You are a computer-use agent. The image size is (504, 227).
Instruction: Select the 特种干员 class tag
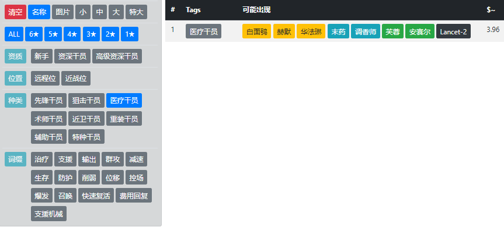click(x=86, y=137)
